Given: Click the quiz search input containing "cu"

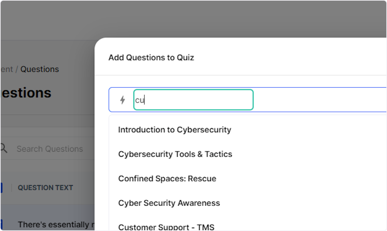Looking at the screenshot, I should click(x=193, y=100).
